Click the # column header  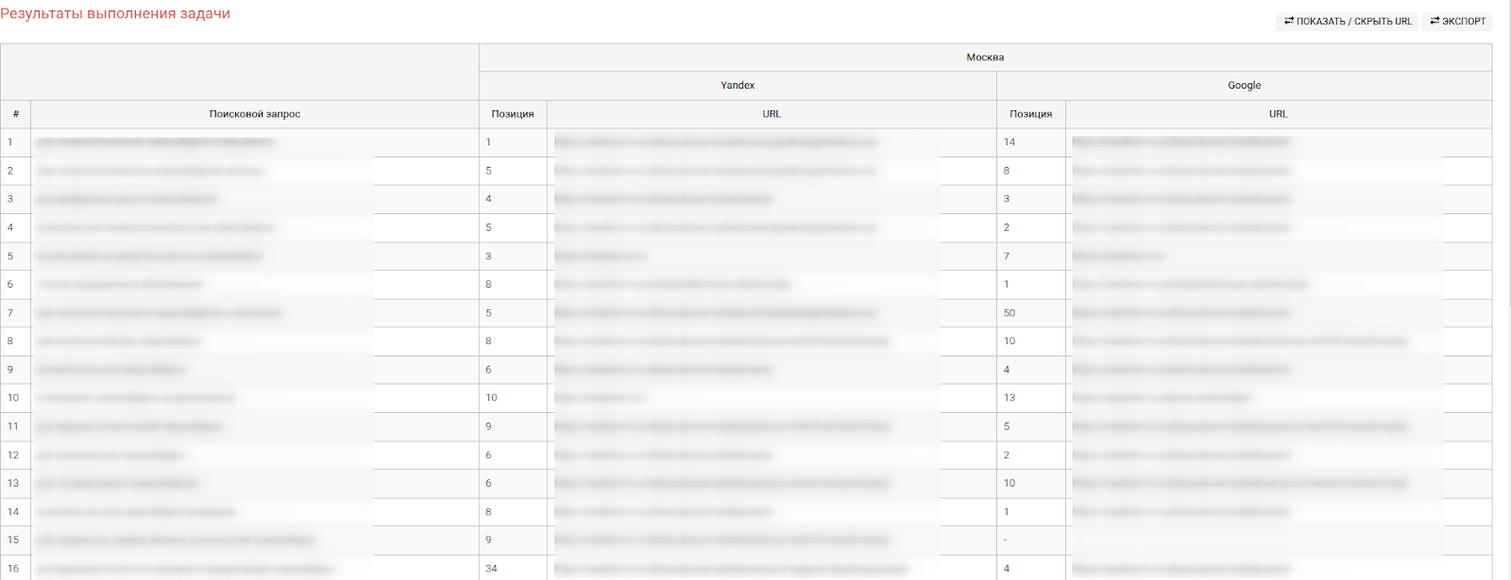pyautogui.click(x=15, y=114)
